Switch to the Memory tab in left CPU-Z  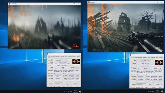62,56
